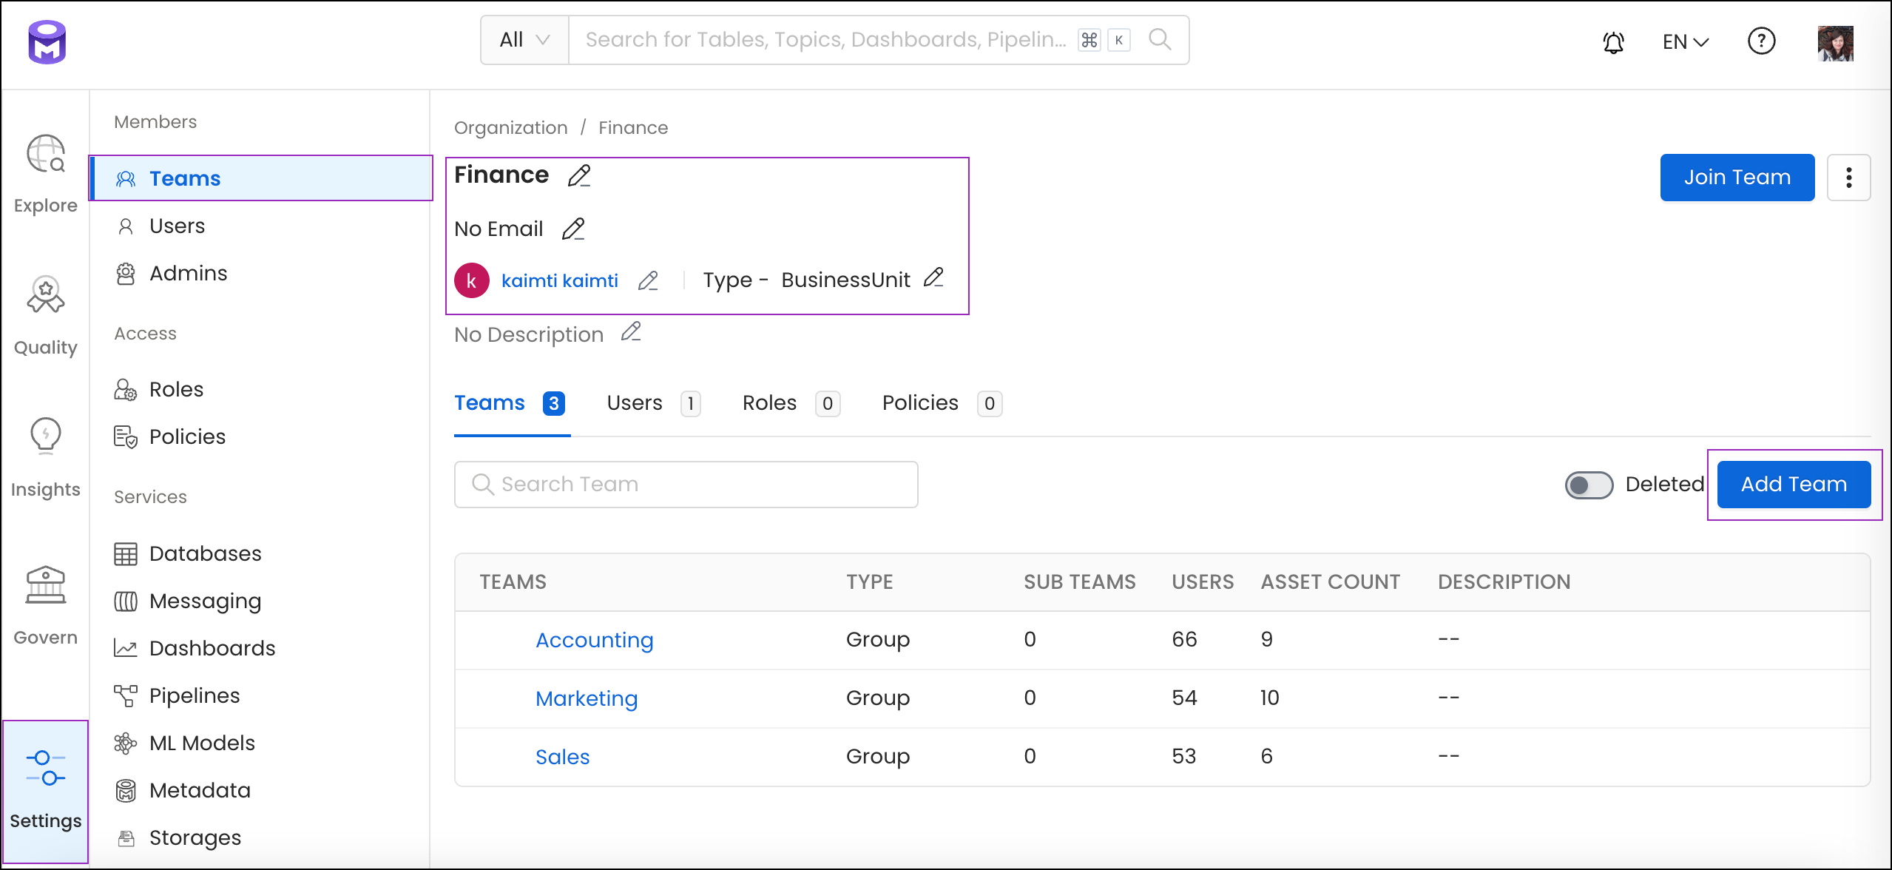Focus the global search field
The height and width of the screenshot is (870, 1892).
tap(825, 40)
